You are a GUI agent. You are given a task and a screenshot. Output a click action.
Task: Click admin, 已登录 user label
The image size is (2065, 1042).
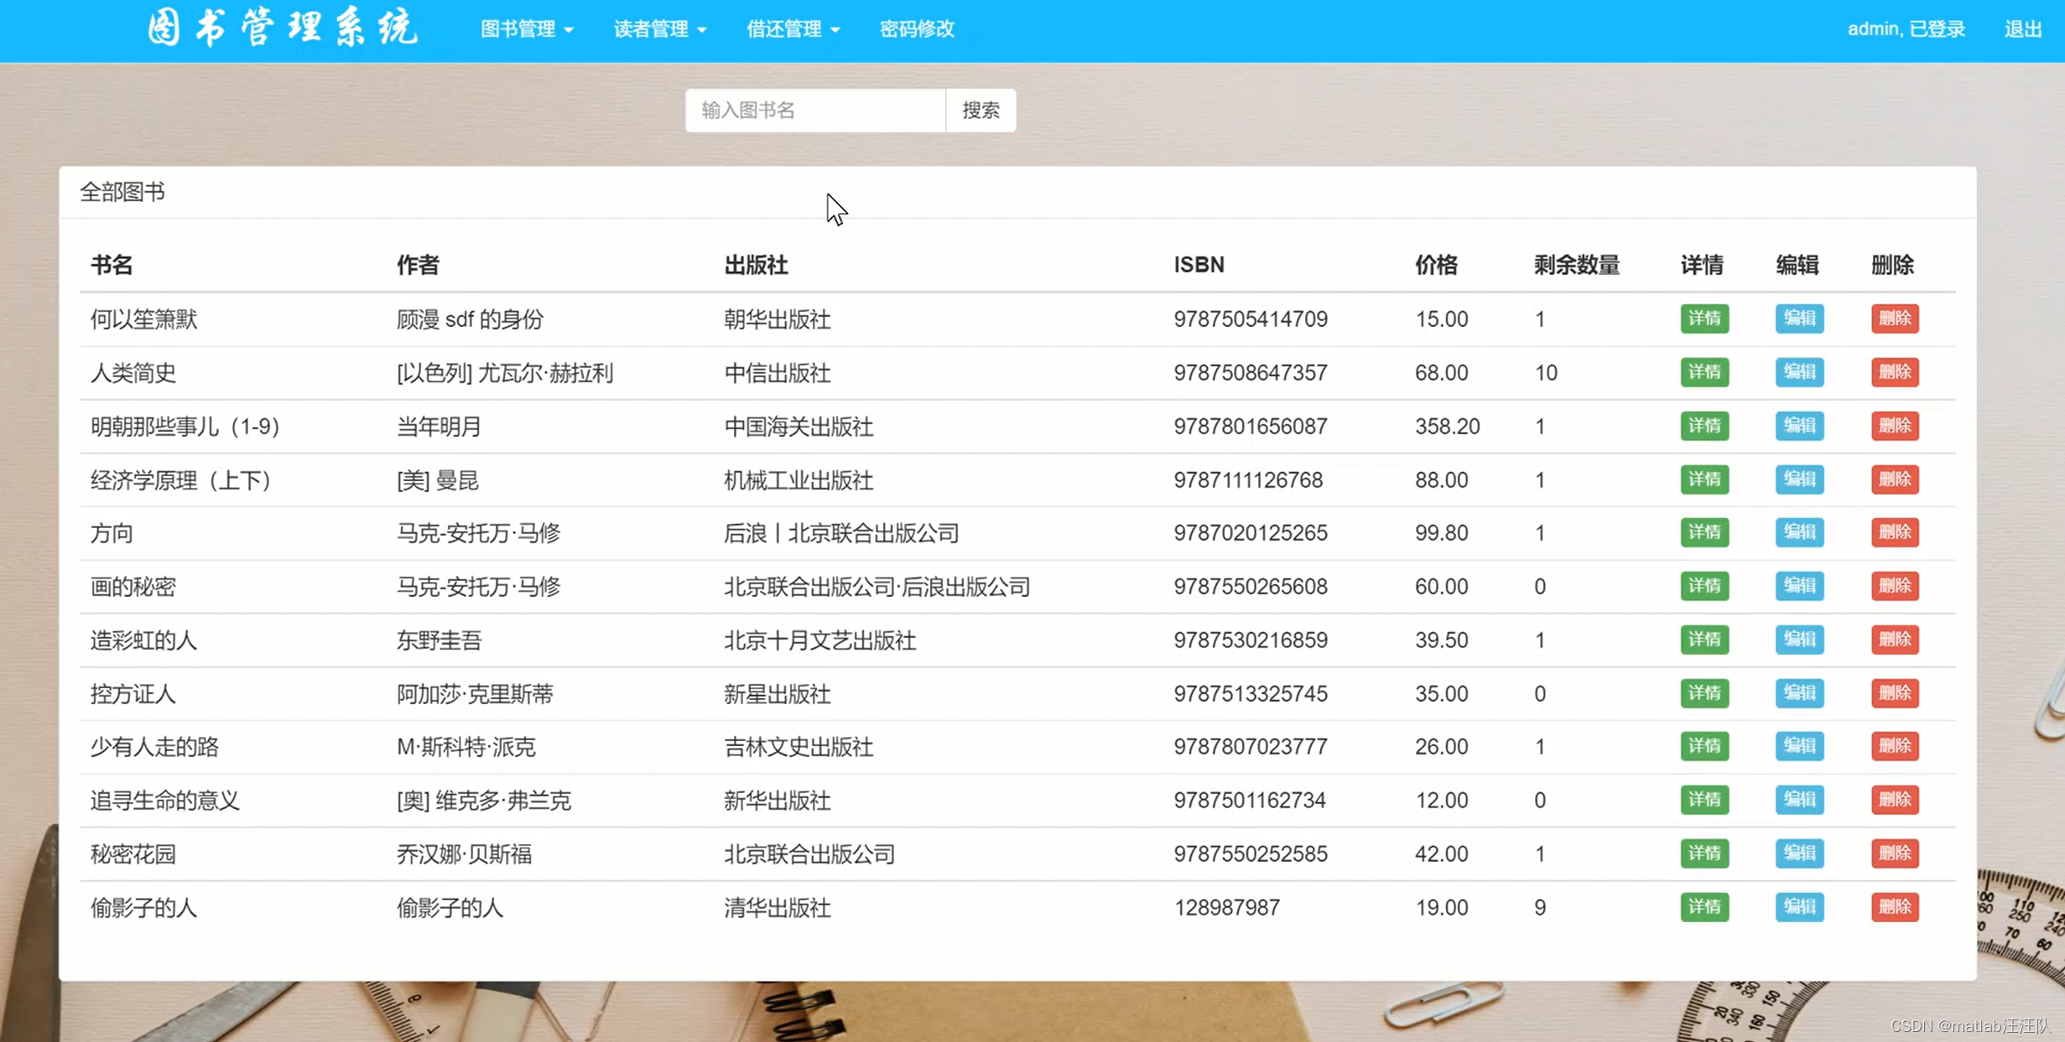pos(1906,29)
